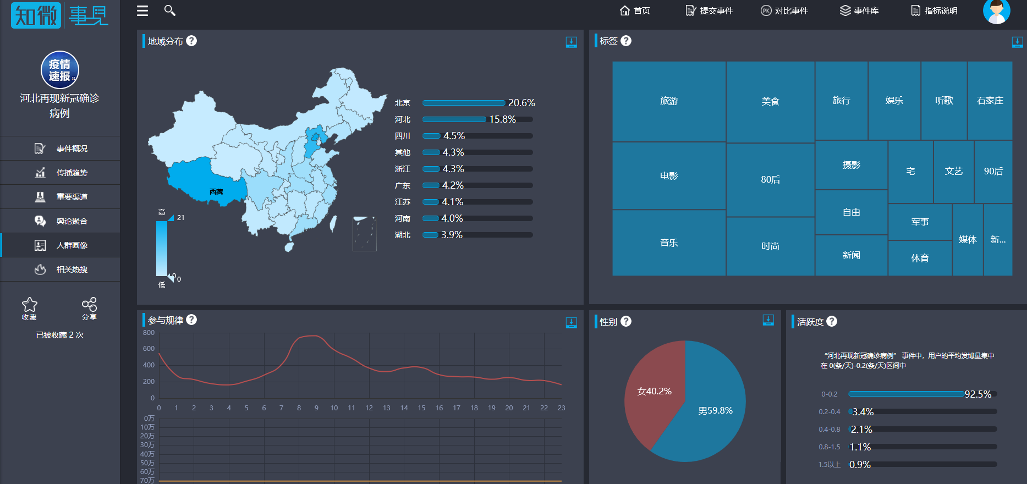The width and height of the screenshot is (1027, 484).
Task: Click the map legend lower handle at 0
Action: click(171, 278)
